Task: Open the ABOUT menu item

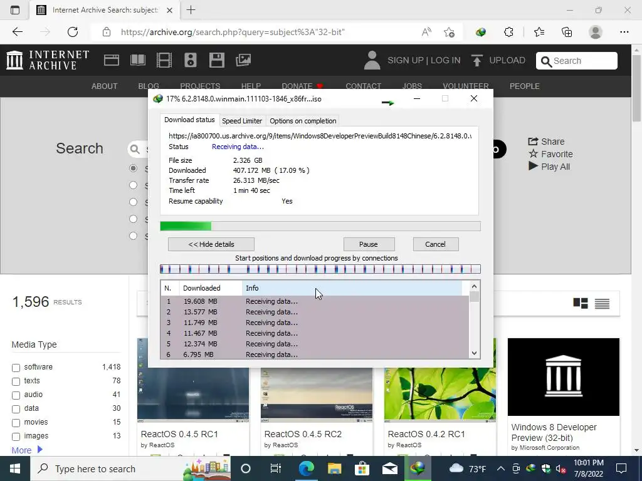Action: click(105, 86)
